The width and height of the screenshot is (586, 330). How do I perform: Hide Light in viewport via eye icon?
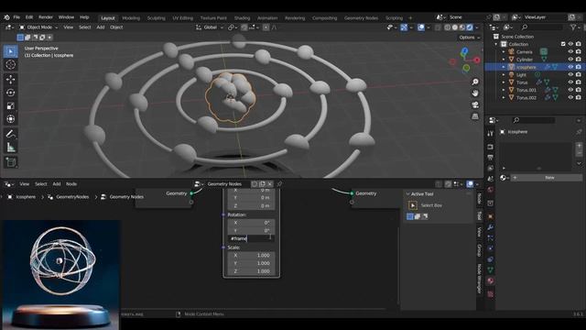[x=570, y=75]
